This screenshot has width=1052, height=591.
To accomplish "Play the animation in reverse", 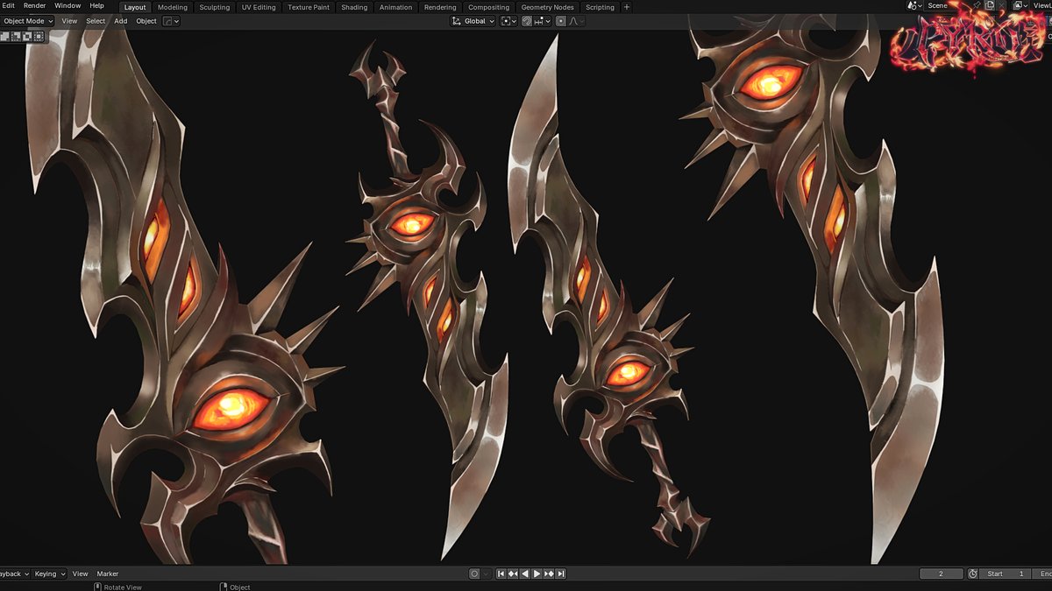I will pyautogui.click(x=525, y=573).
